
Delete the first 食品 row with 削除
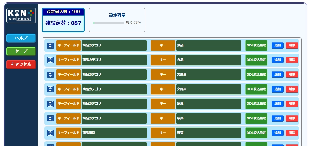coord(292,45)
